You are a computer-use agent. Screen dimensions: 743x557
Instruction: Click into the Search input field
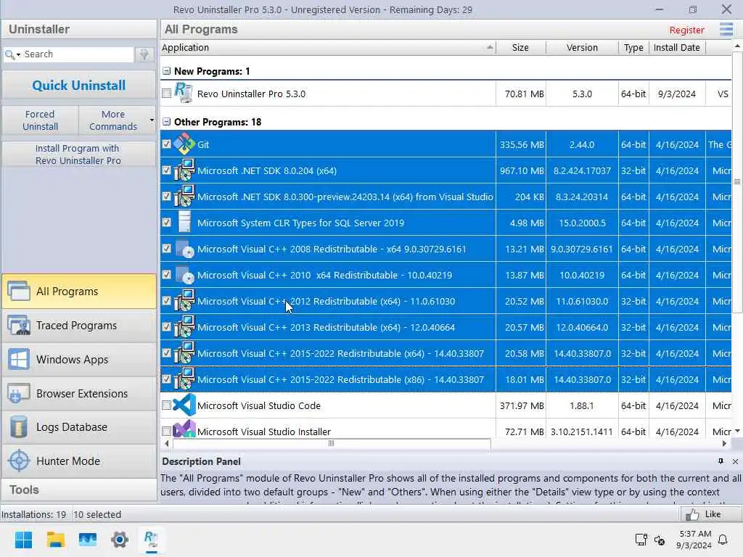tap(78, 54)
